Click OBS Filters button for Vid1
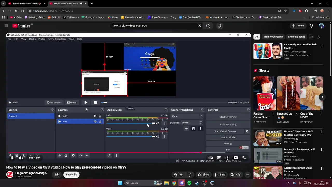The height and width of the screenshot is (187, 332). (x=72, y=102)
